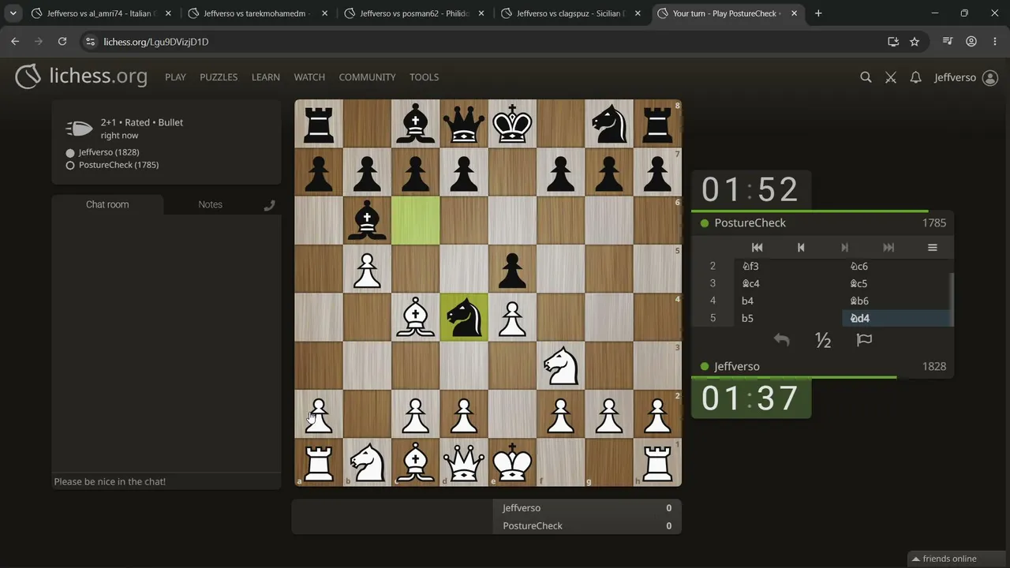The height and width of the screenshot is (568, 1010).
Task: Toggle voice chat phone icon
Action: coord(269,205)
